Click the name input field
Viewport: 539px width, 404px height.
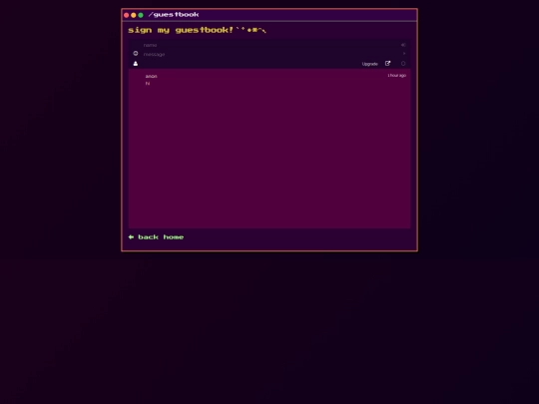click(269, 45)
